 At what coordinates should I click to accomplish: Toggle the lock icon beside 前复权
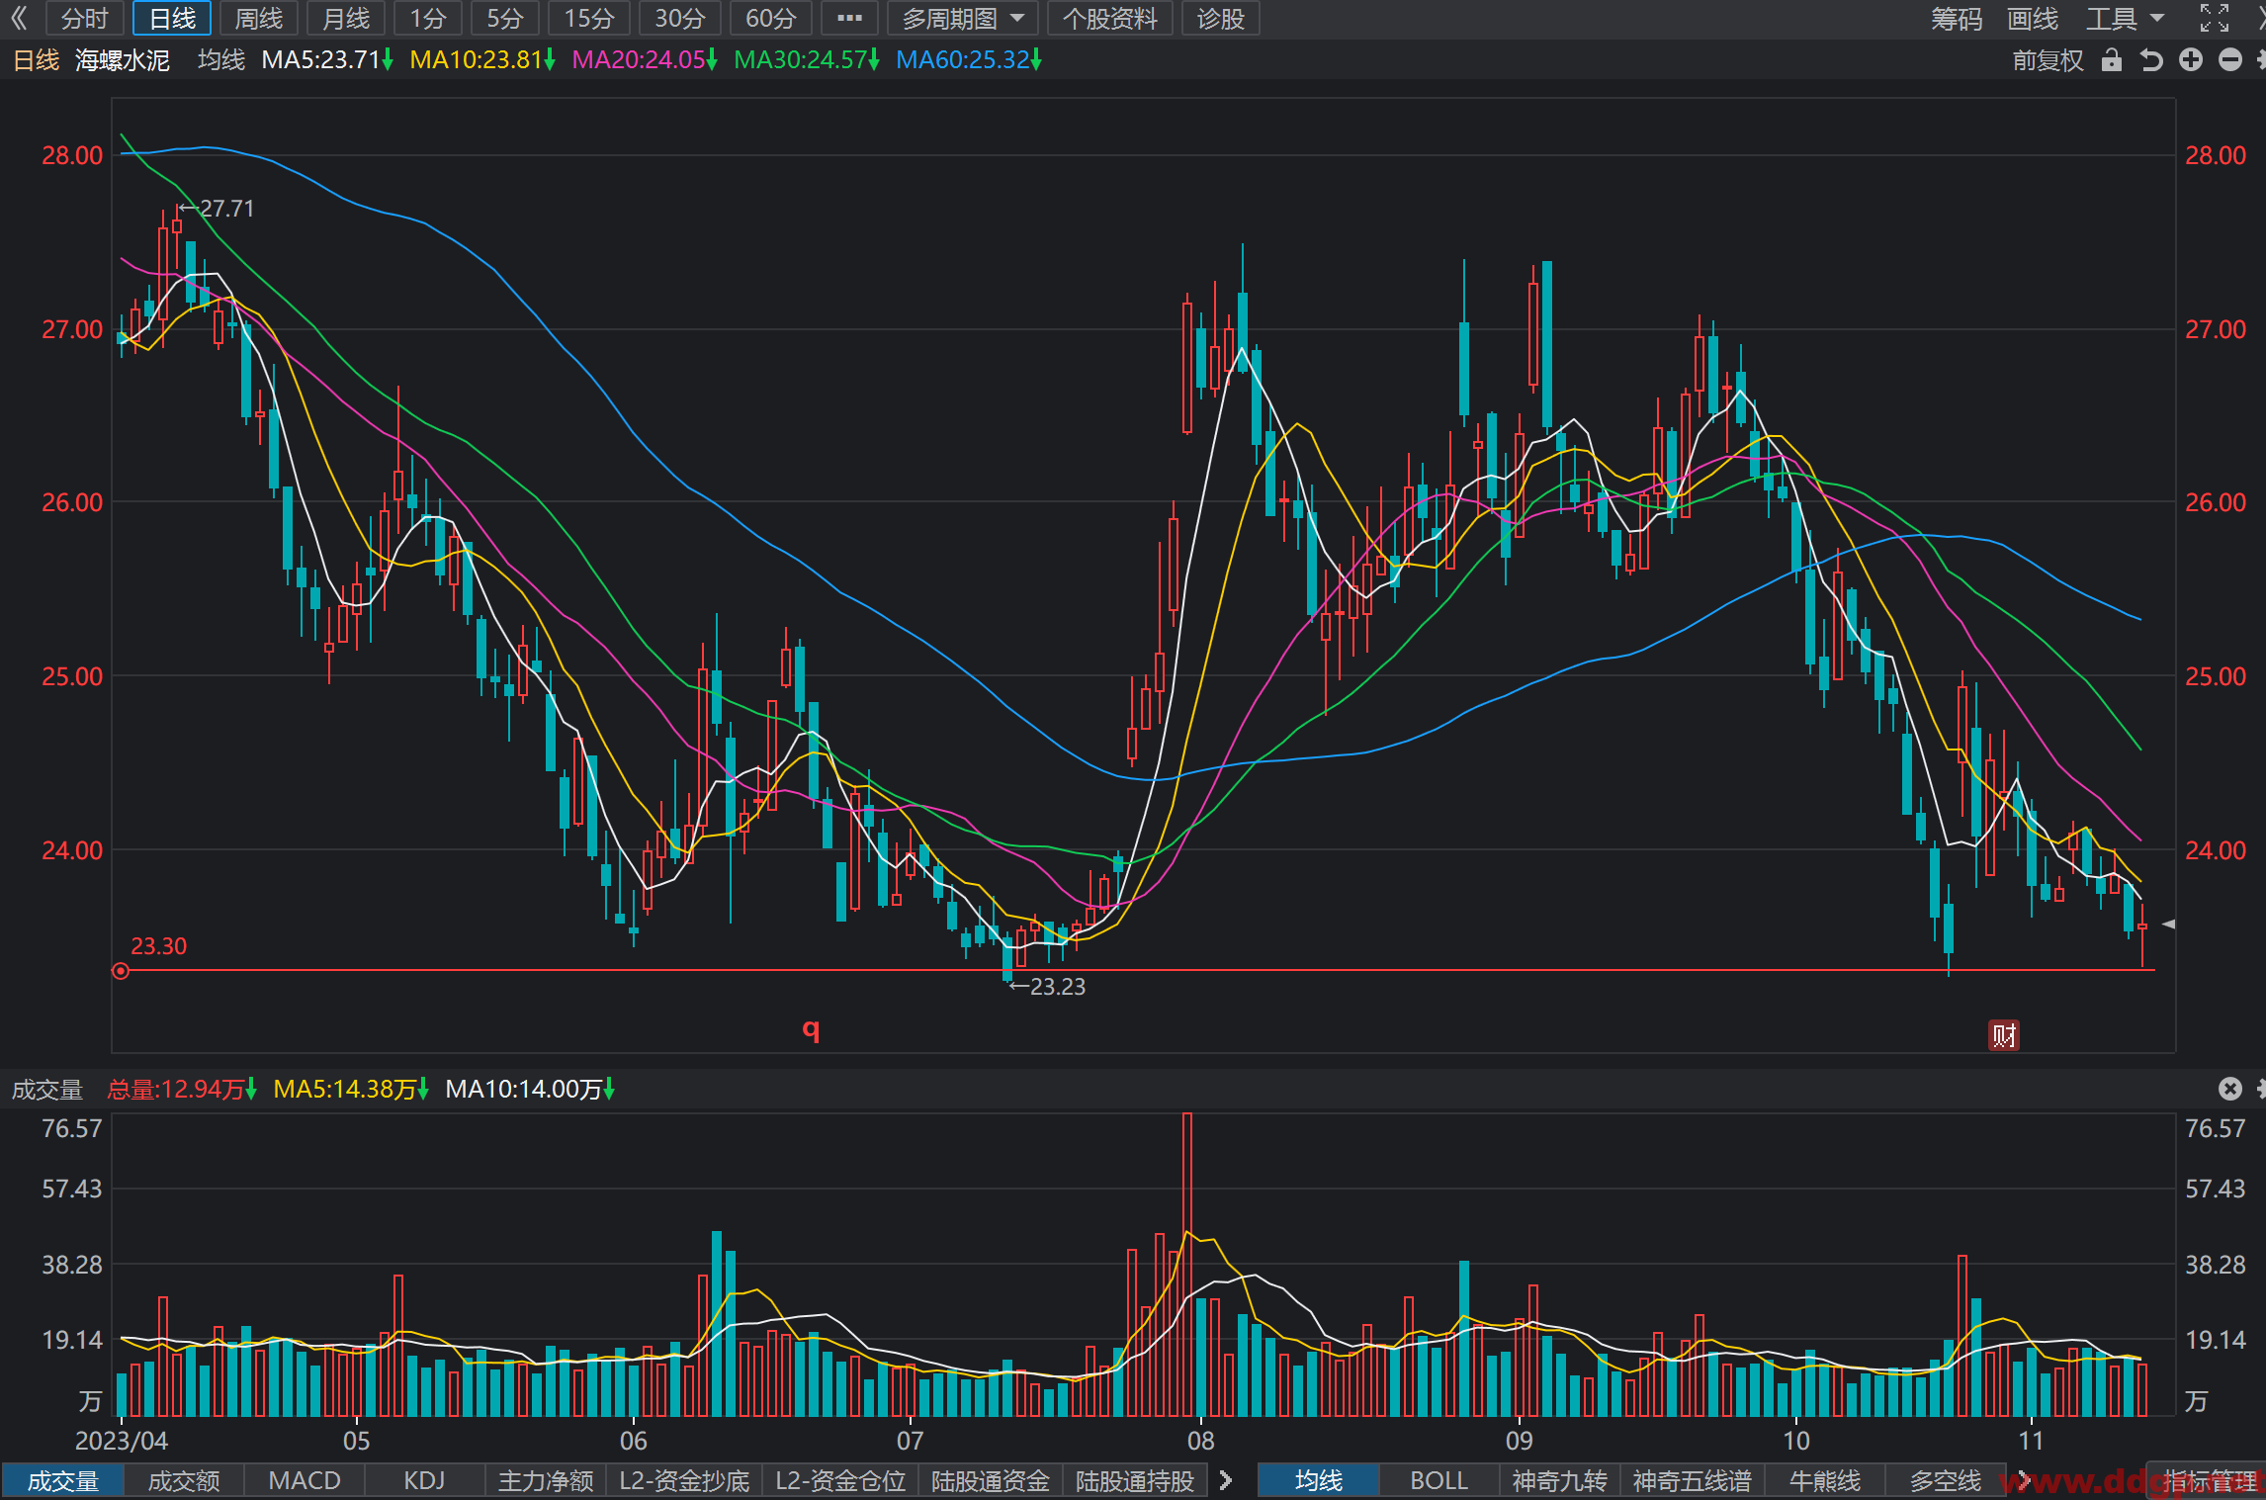(x=2112, y=60)
